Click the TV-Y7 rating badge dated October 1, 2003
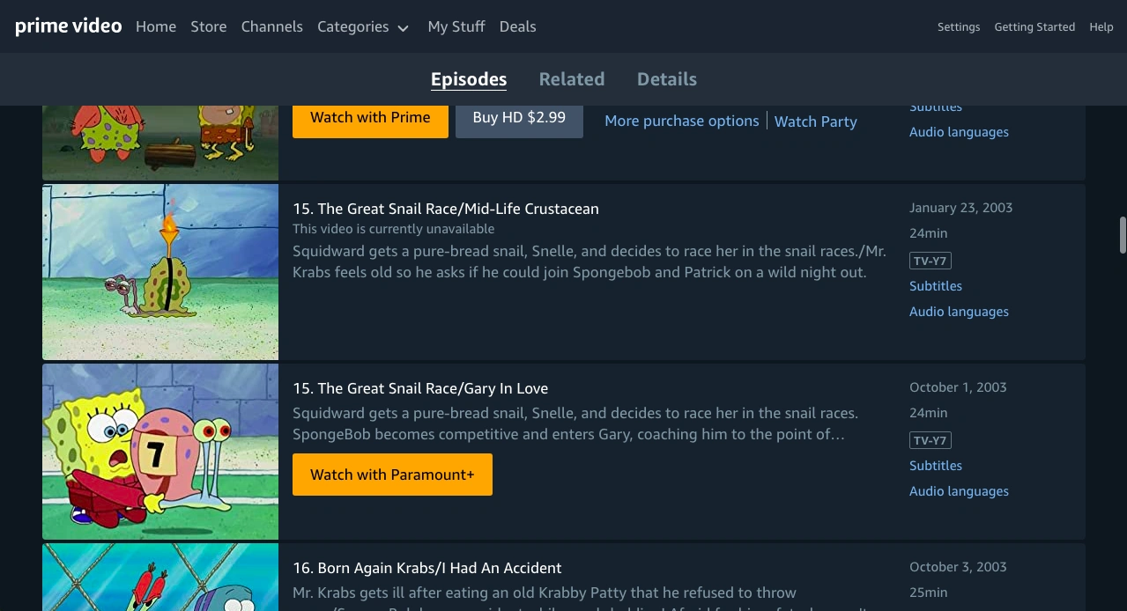The image size is (1127, 611). (931, 440)
